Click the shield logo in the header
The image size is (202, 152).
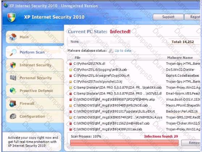point(12,17)
